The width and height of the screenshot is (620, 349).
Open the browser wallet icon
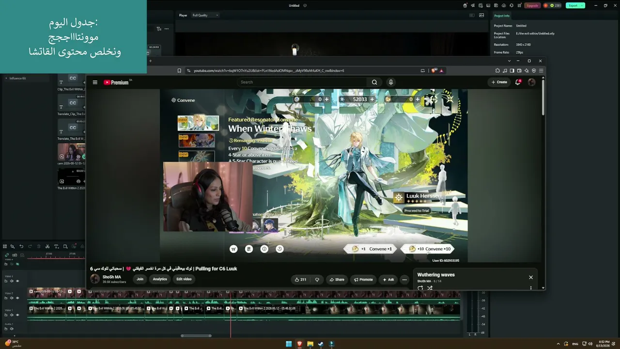(519, 71)
